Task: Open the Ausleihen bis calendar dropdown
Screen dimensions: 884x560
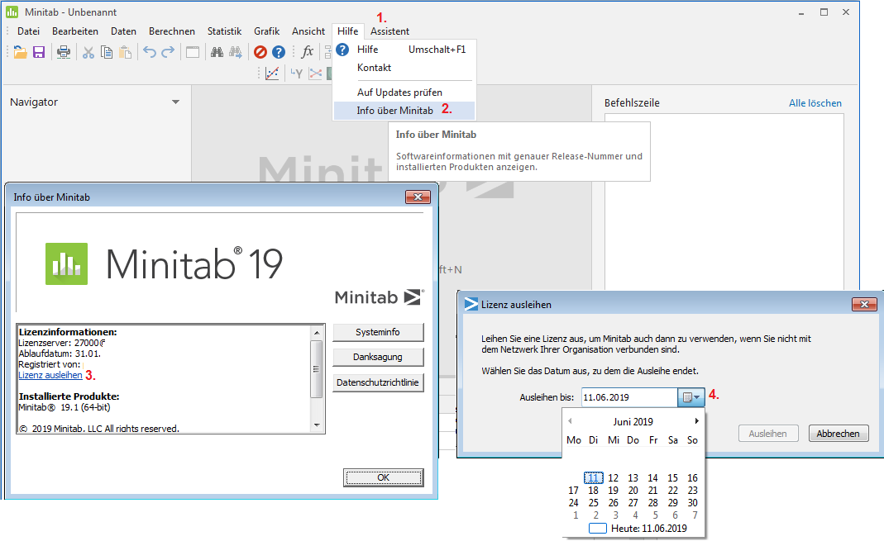Action: 691,397
